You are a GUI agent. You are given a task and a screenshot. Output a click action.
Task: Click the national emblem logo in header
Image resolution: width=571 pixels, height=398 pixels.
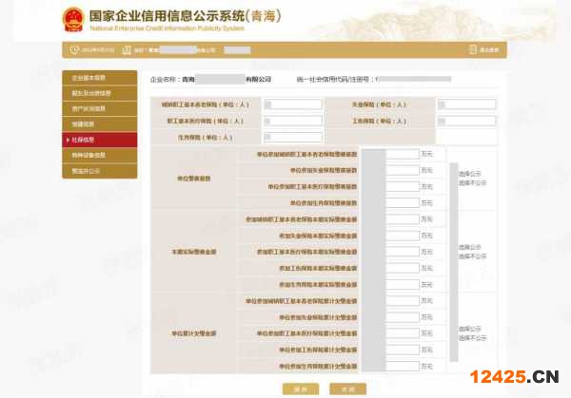coord(73,19)
